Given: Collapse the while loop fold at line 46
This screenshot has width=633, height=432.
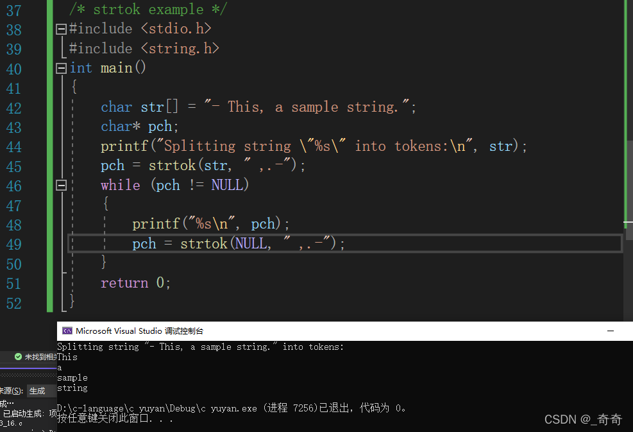Looking at the screenshot, I should click(62, 185).
